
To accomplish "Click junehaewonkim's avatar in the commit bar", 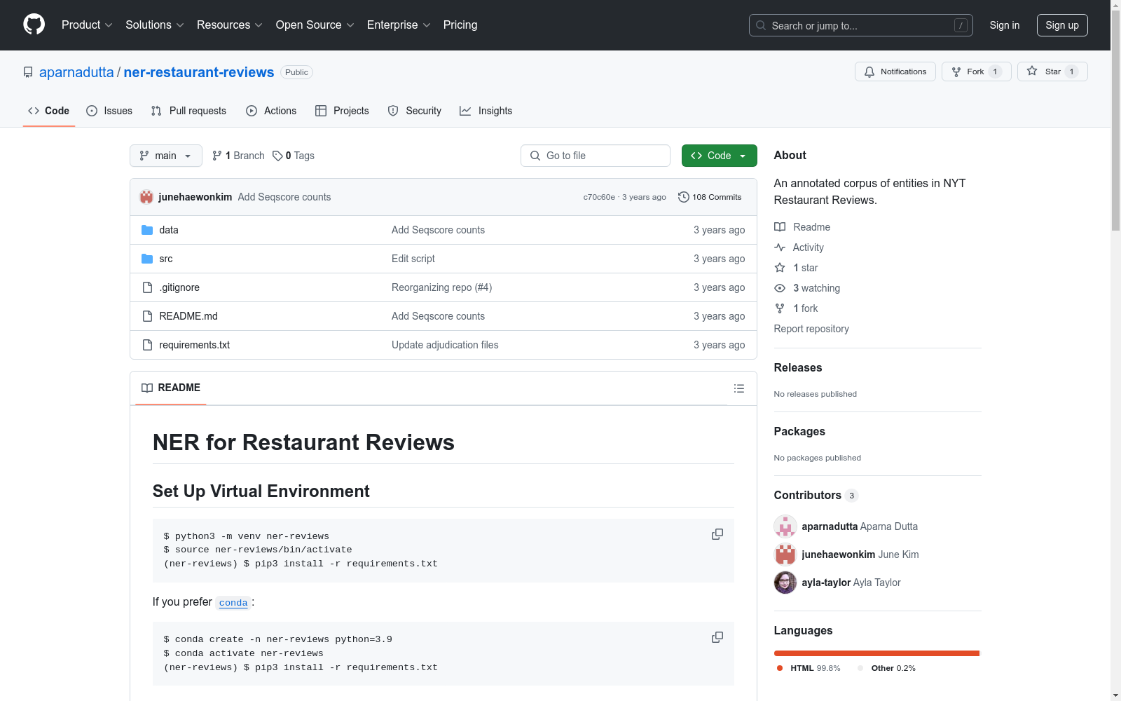I will 146,197.
